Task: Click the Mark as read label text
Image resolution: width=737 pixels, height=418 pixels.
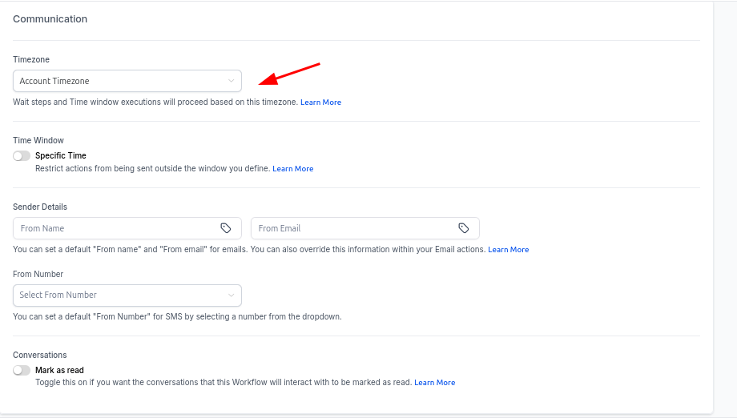Action: click(59, 371)
